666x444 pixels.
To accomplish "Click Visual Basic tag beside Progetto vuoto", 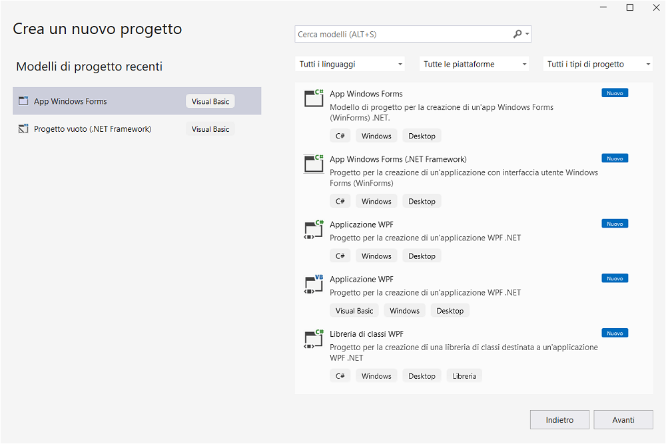I will tap(210, 129).
